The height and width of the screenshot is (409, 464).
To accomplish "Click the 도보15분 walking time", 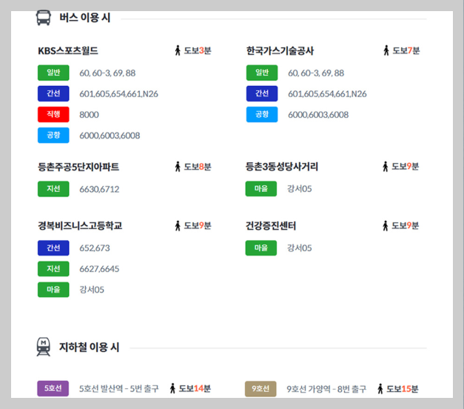I will tap(403, 389).
